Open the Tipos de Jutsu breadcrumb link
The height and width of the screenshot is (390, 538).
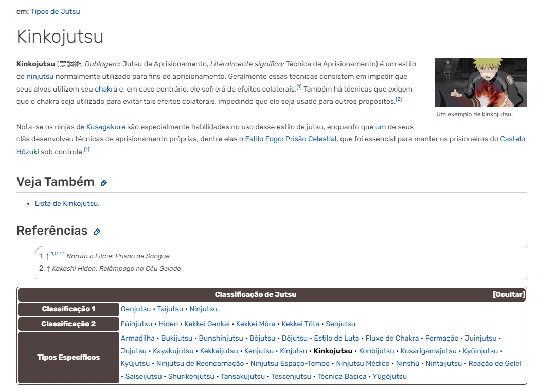point(56,11)
